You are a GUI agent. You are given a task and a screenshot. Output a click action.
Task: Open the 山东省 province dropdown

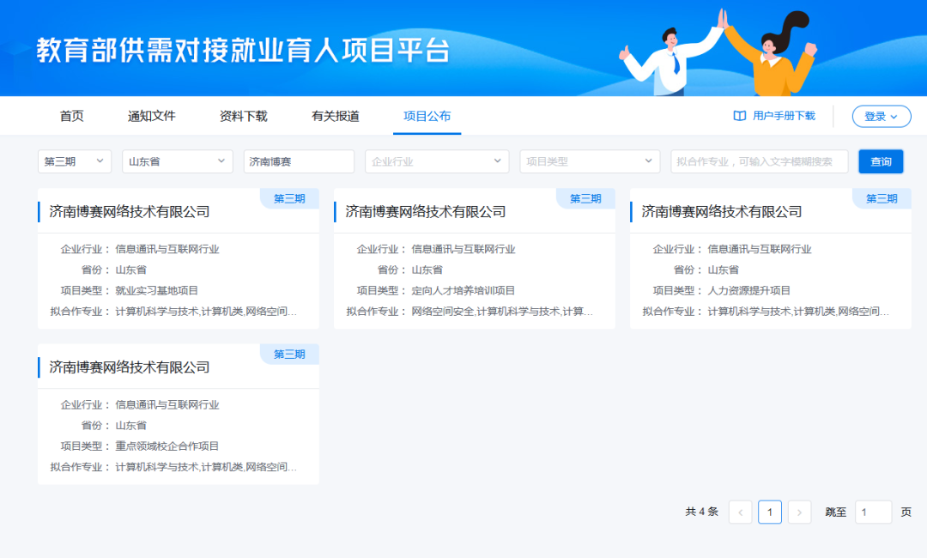tap(177, 161)
